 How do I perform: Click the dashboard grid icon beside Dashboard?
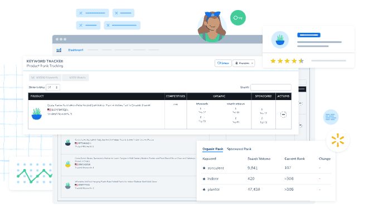click(x=59, y=50)
